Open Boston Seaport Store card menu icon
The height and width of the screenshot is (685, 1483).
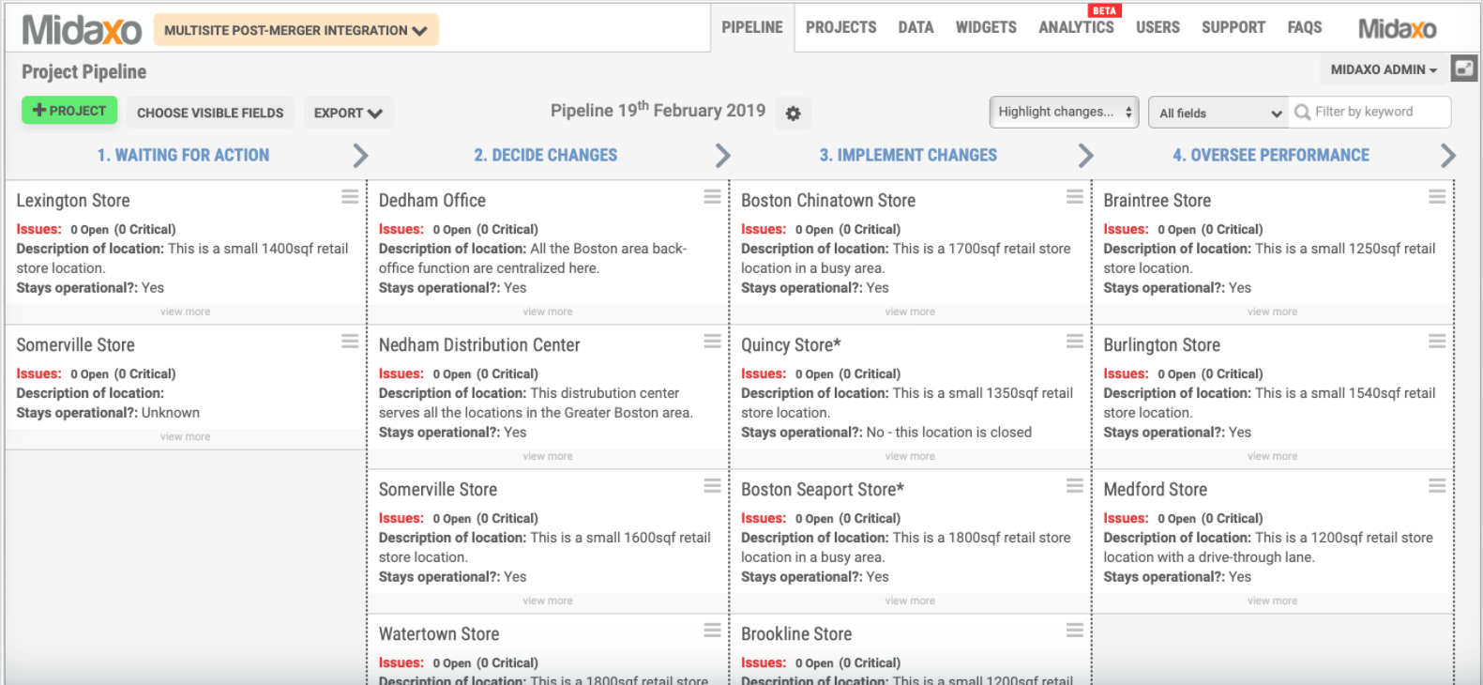coord(1075,486)
